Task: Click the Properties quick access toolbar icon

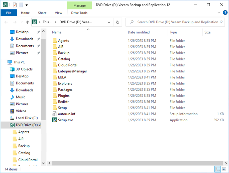Action: (x=15, y=5)
